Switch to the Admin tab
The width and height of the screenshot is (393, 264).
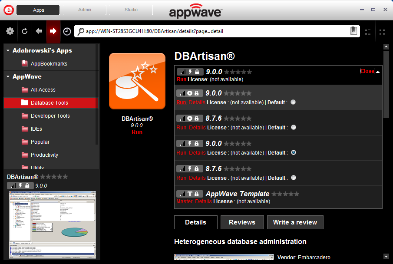(85, 10)
